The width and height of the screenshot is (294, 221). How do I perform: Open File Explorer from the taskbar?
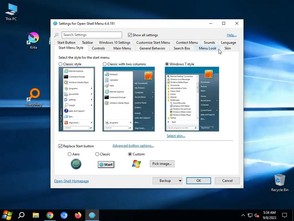pyautogui.click(x=36, y=215)
